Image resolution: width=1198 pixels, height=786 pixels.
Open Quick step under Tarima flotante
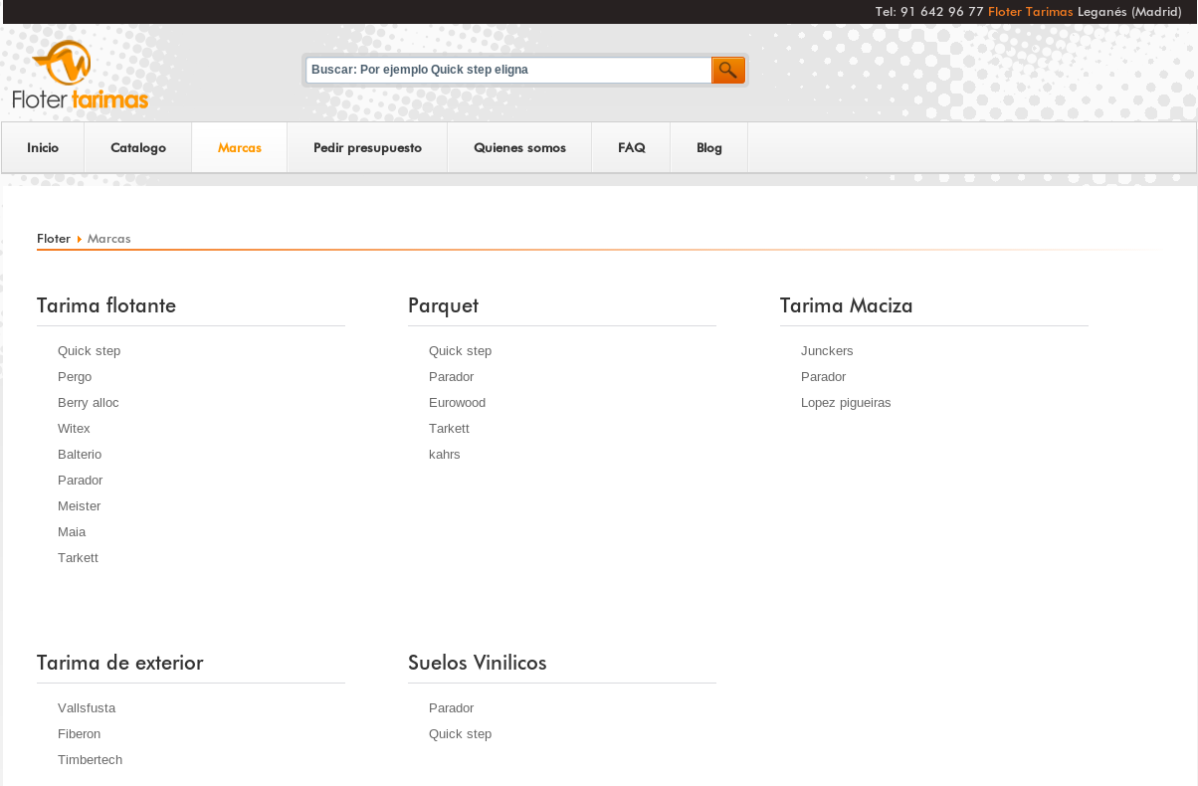coord(89,351)
